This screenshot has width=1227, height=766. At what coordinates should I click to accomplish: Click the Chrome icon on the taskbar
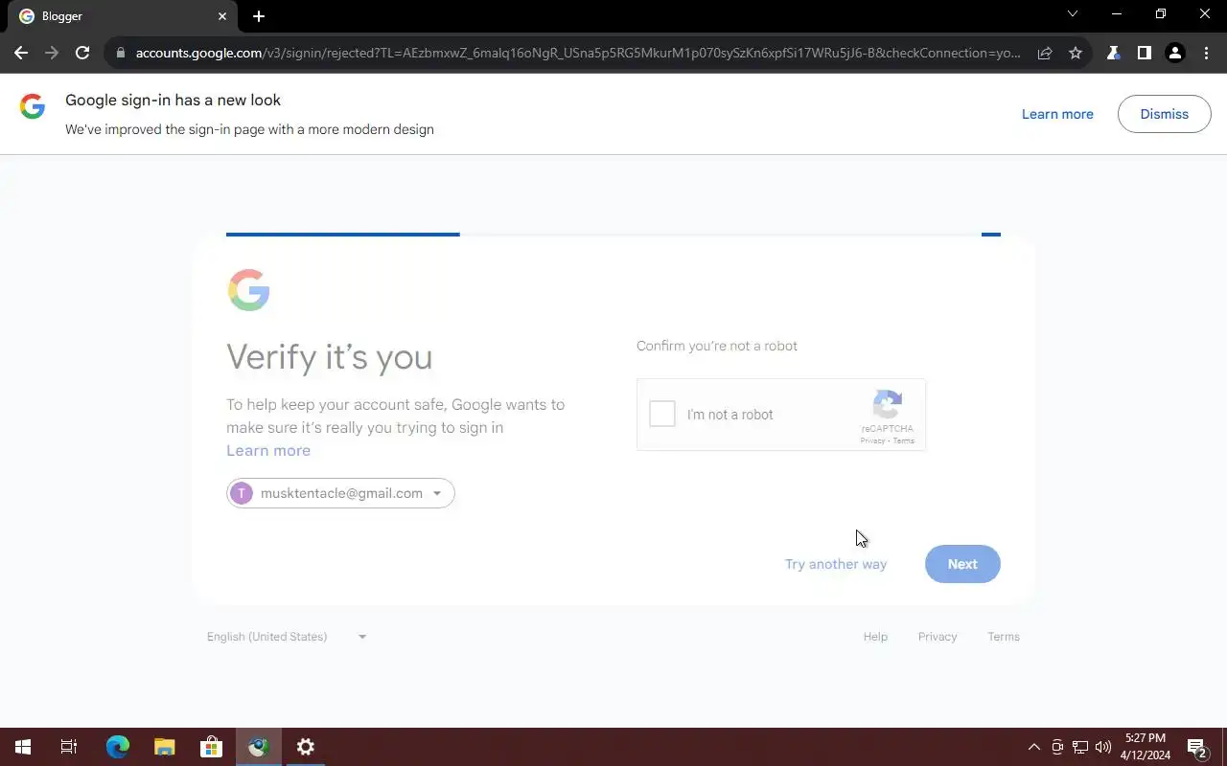[258, 747]
